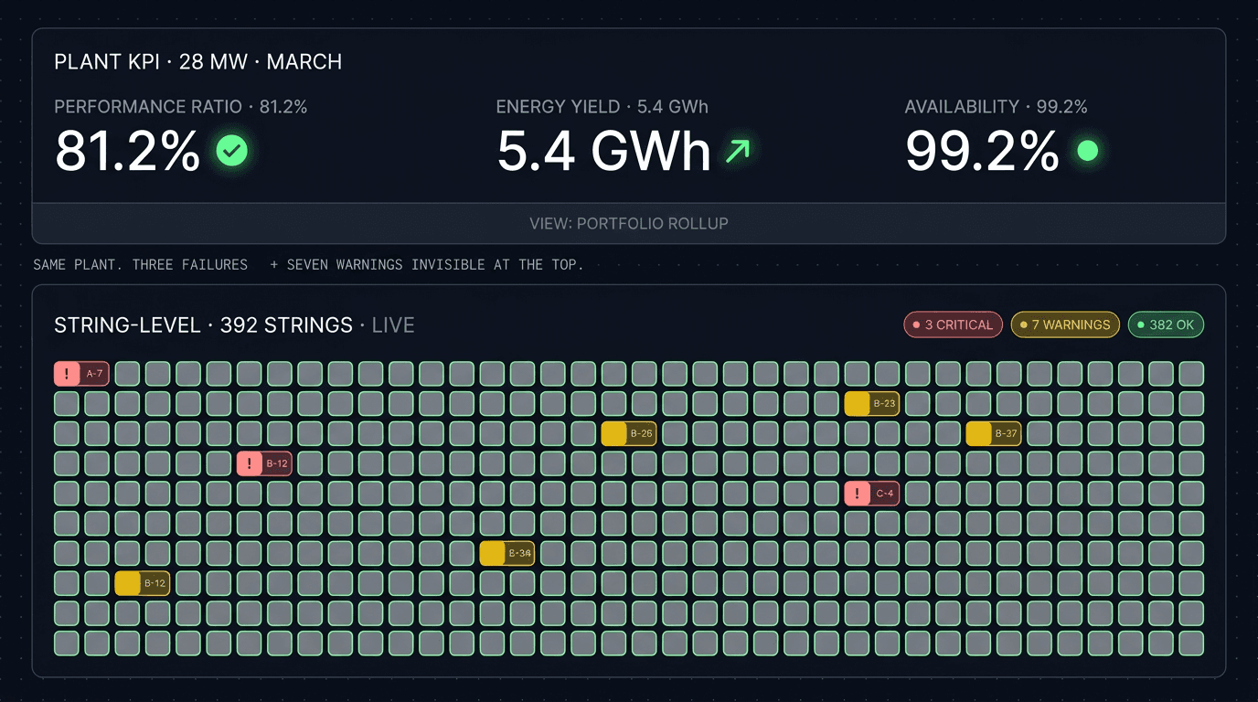Select the yellow warning B-12 string tile
This screenshot has width=1258, height=702.
click(142, 583)
